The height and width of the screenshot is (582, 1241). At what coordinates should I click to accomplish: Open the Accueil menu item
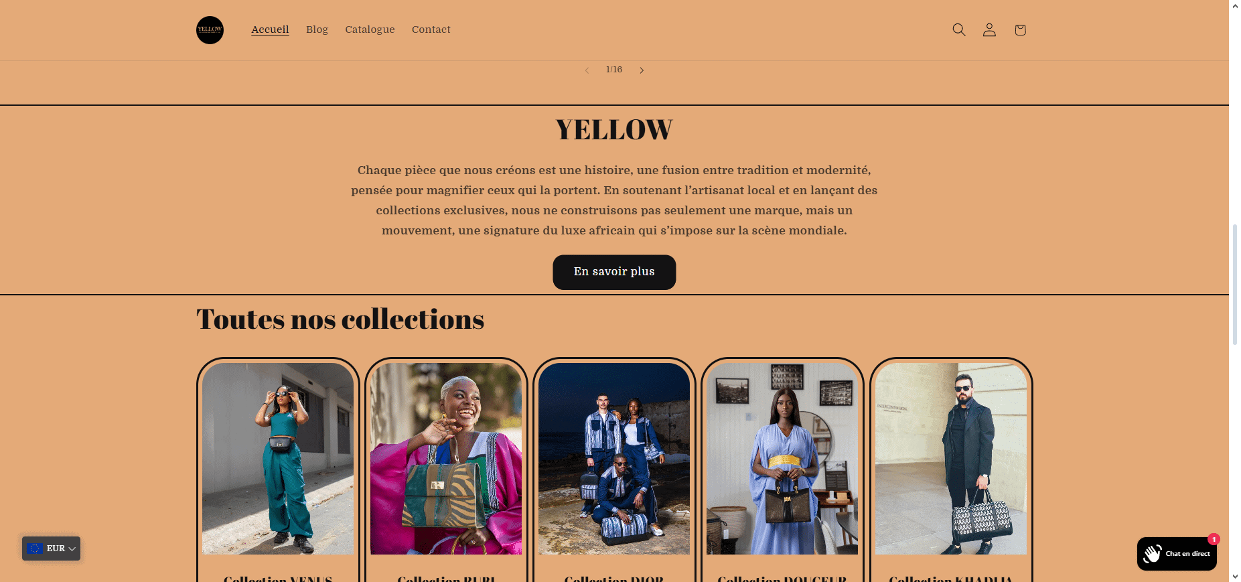point(270,29)
